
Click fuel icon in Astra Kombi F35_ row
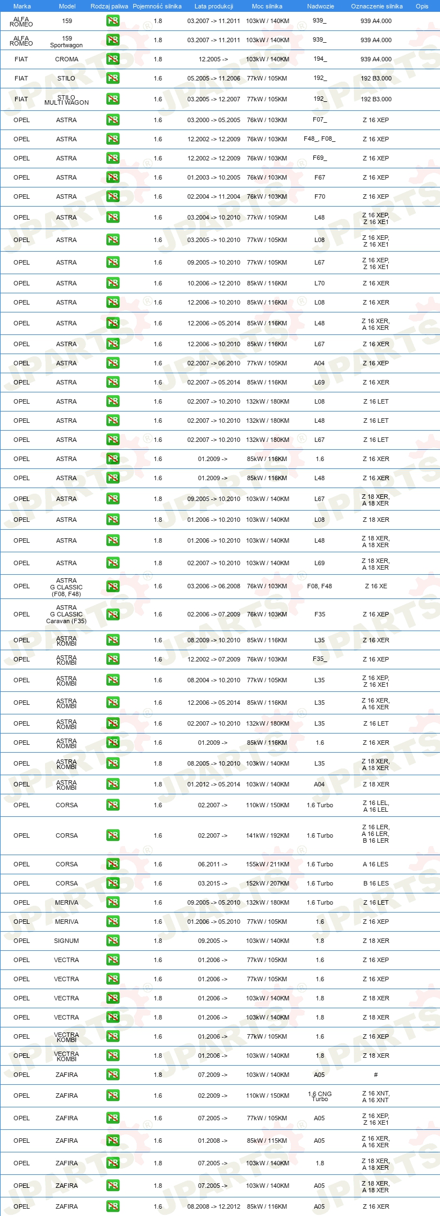coord(113,659)
